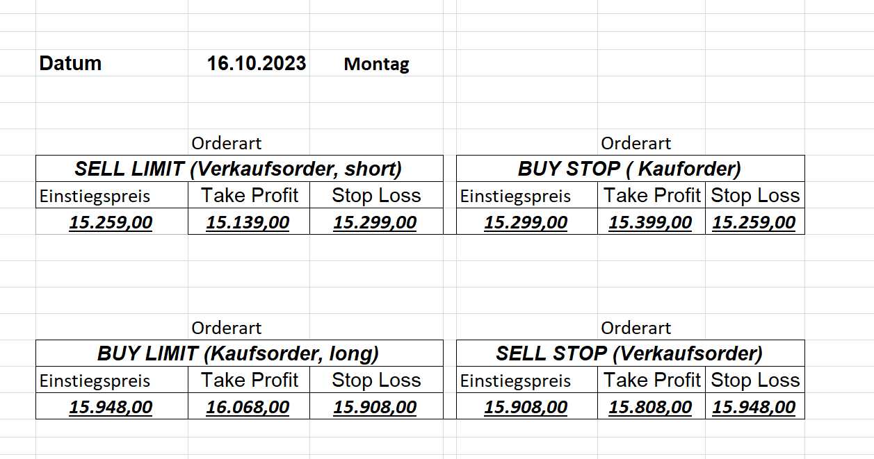Select SELL LIMIT take profit 15.139,00
The height and width of the screenshot is (459, 874).
[248, 222]
